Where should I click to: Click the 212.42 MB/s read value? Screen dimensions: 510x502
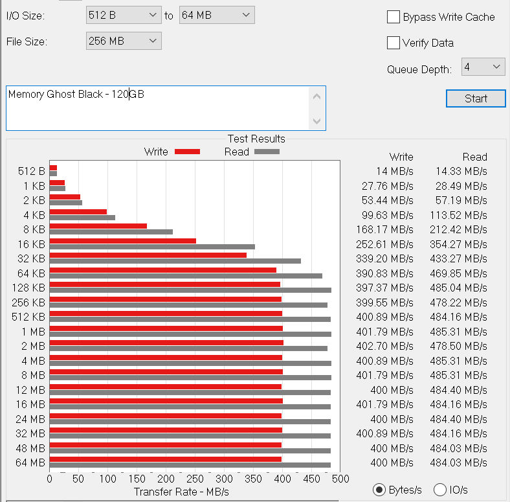click(x=458, y=229)
